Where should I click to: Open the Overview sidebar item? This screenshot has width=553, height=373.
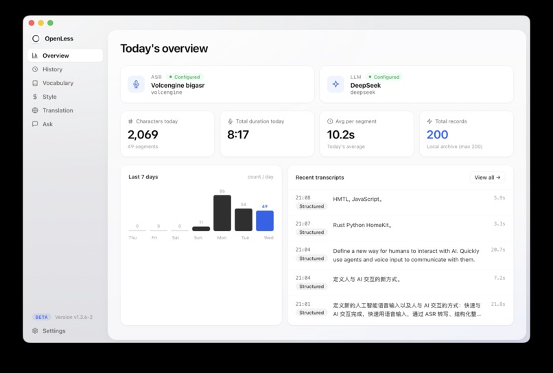click(65, 56)
